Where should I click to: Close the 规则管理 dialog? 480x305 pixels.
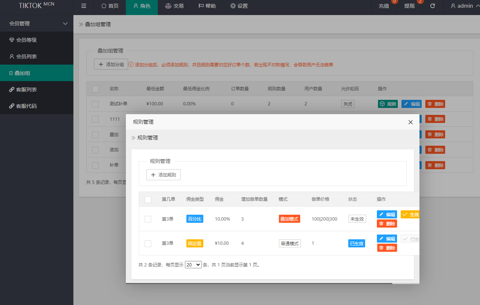click(411, 122)
